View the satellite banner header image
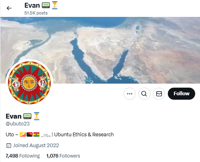The height and width of the screenshot is (162, 200). pos(100,50)
